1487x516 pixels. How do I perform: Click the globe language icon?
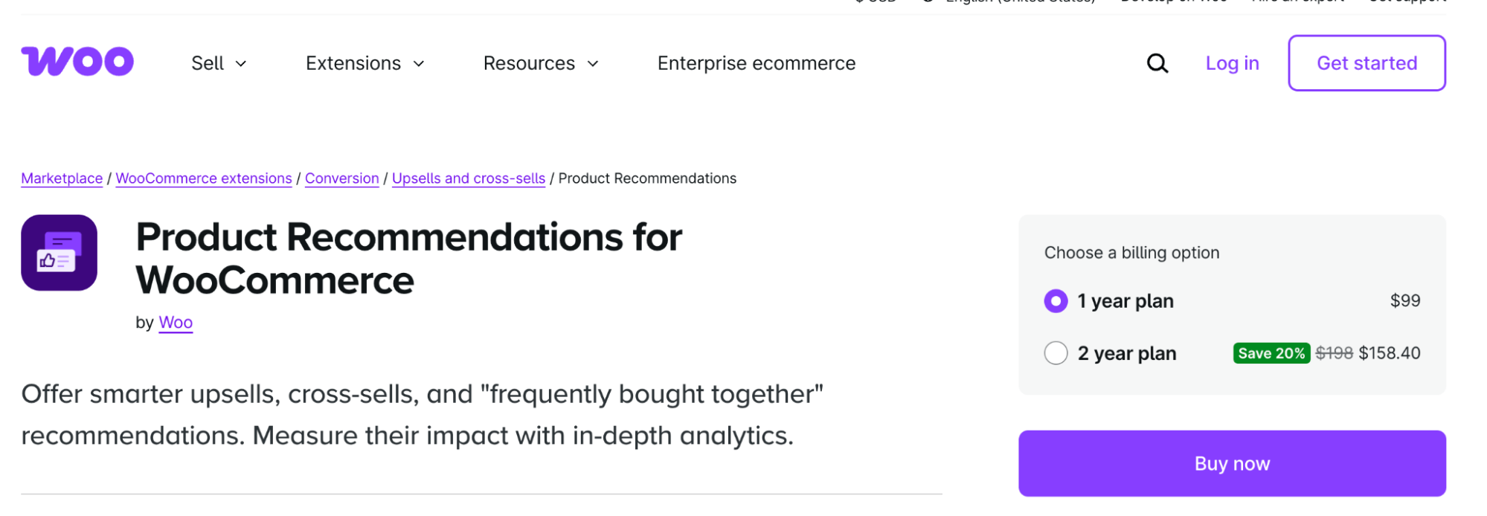point(925,2)
